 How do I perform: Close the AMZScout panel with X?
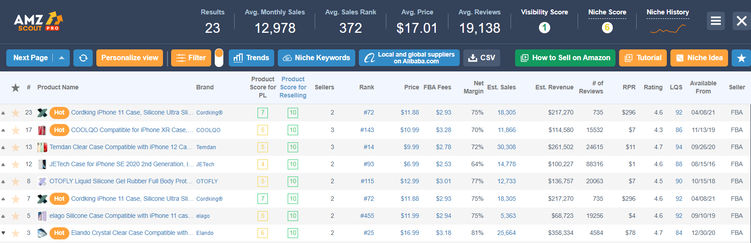click(x=742, y=21)
